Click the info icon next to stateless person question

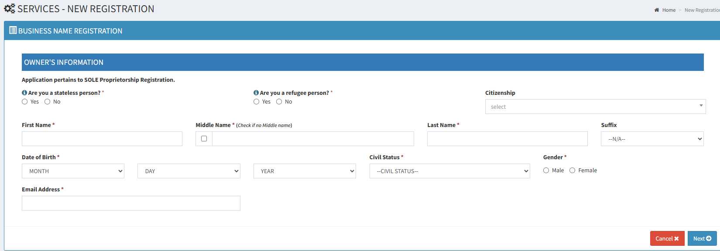point(24,93)
